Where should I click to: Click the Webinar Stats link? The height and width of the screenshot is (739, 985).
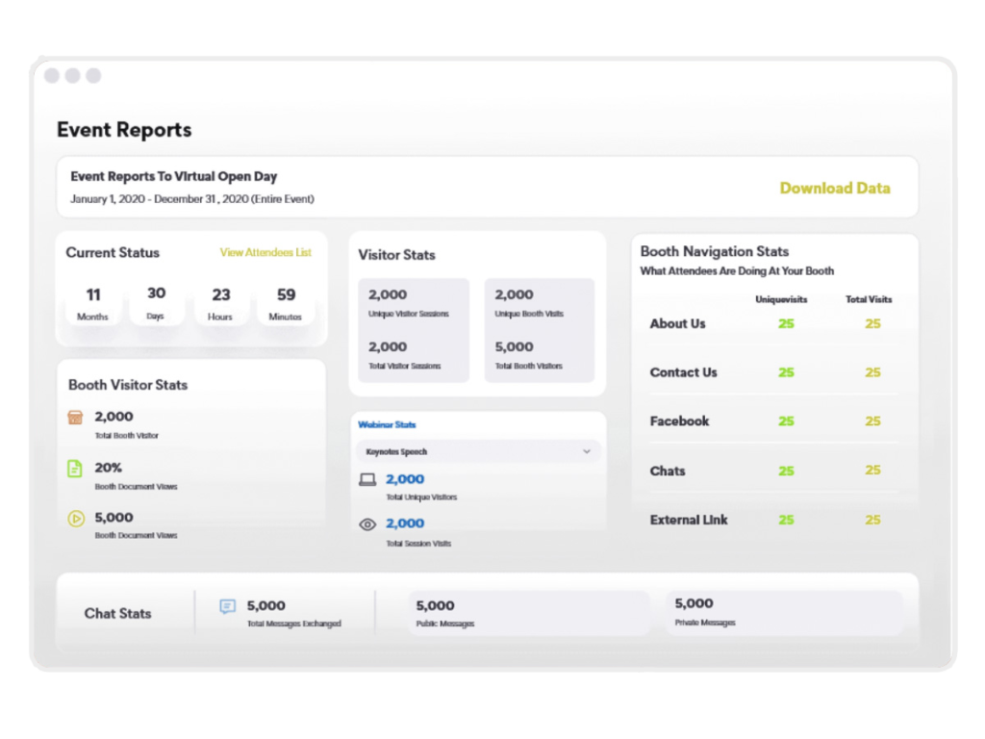click(387, 424)
